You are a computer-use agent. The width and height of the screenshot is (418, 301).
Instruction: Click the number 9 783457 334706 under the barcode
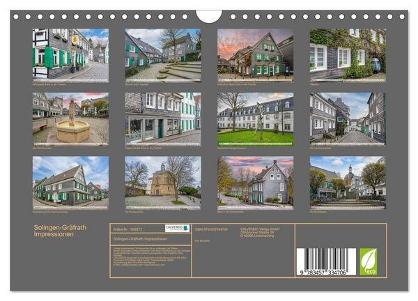click(323, 272)
